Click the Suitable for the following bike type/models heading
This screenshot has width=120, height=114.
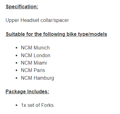tap(56, 34)
